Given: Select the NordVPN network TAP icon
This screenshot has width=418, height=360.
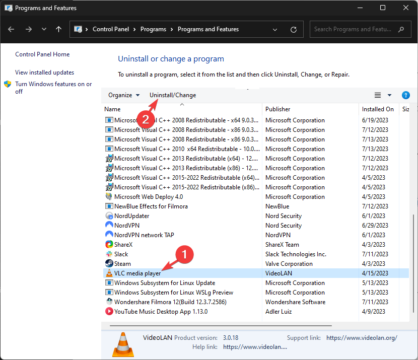Looking at the screenshot, I should tap(109, 235).
